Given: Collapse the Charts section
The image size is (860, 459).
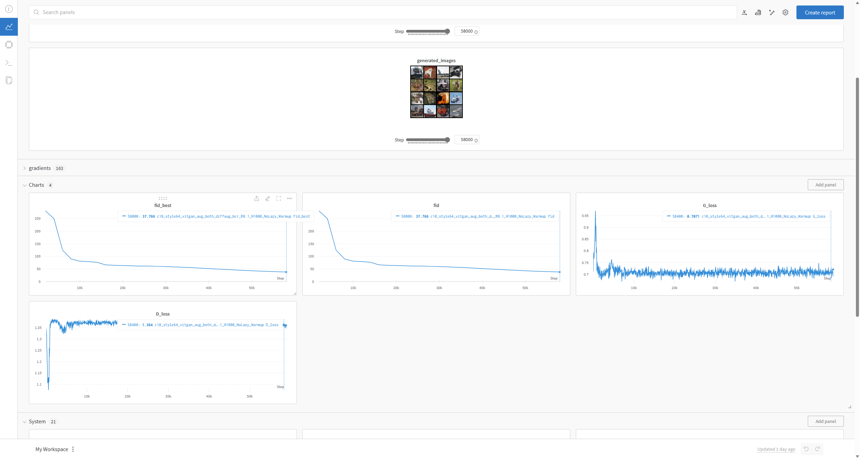Looking at the screenshot, I should tap(24, 185).
